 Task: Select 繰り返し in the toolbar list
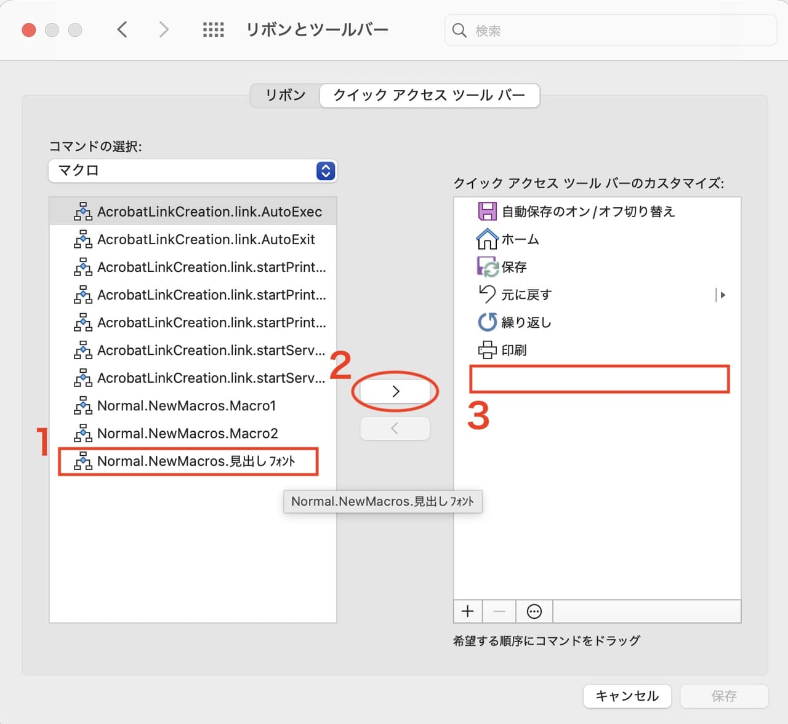tap(597, 322)
